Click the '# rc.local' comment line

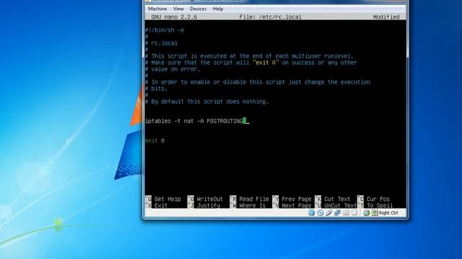[x=161, y=43]
